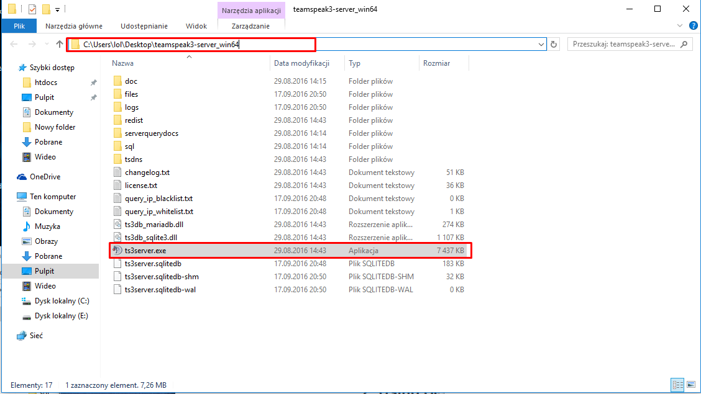Go back with the back arrow

click(14, 44)
